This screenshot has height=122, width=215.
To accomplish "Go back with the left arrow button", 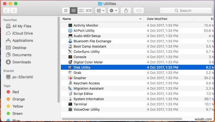I will [6, 11].
